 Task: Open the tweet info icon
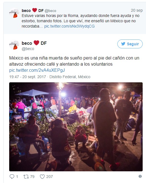[x=140, y=176]
